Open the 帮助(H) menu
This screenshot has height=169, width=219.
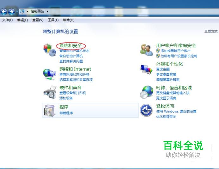tap(69, 20)
